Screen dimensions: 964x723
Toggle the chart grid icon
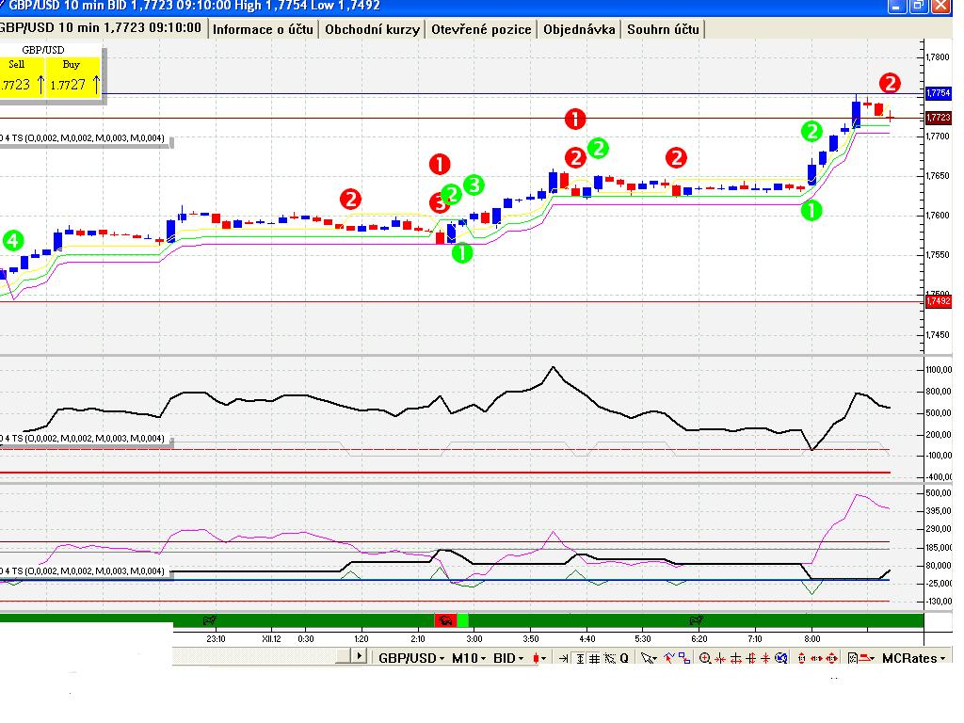[595, 658]
